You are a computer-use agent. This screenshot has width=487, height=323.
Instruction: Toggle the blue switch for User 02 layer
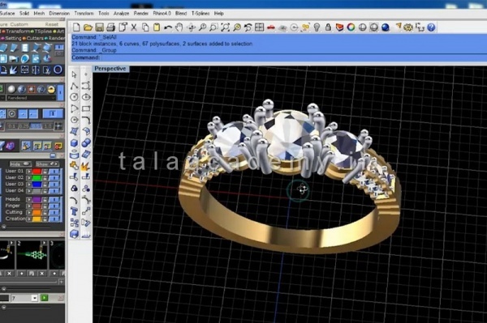coord(54,178)
